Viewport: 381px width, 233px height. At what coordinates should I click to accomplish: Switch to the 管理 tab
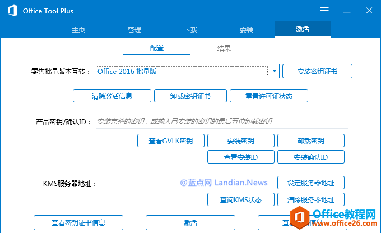tap(134, 30)
